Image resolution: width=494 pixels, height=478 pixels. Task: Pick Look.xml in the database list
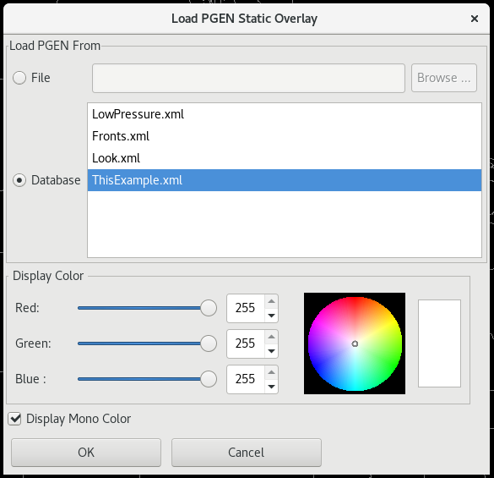pos(285,158)
